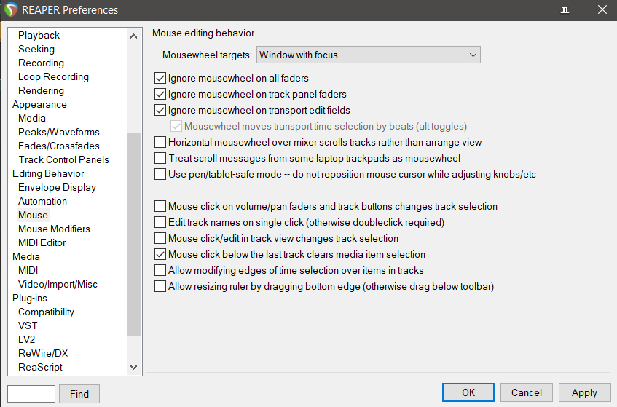Select Track Control Panels in the tree
Viewport: 617px width, 407px height.
coord(63,159)
